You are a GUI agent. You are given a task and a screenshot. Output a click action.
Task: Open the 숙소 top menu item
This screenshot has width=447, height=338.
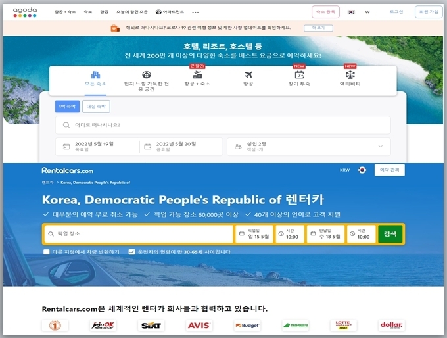[88, 12]
